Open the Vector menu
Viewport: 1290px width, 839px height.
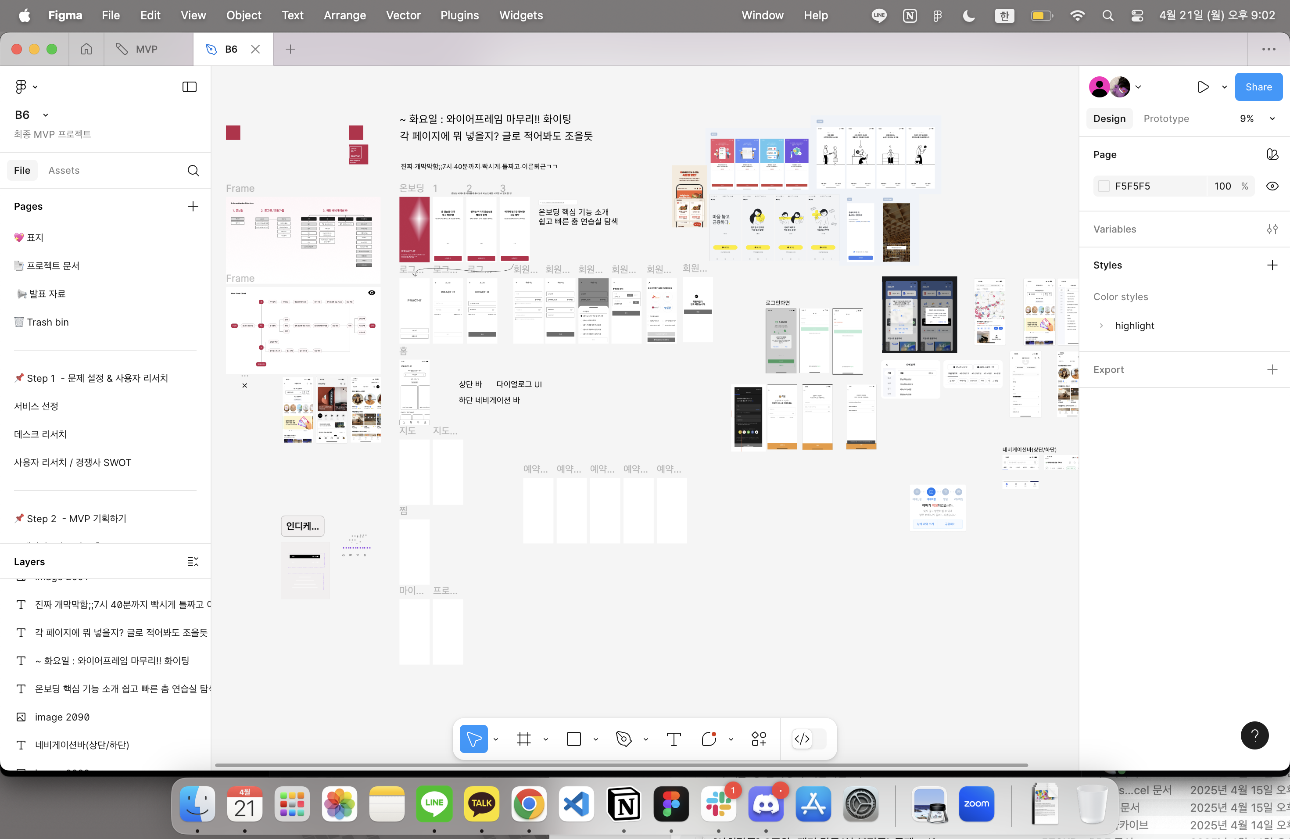pyautogui.click(x=403, y=15)
